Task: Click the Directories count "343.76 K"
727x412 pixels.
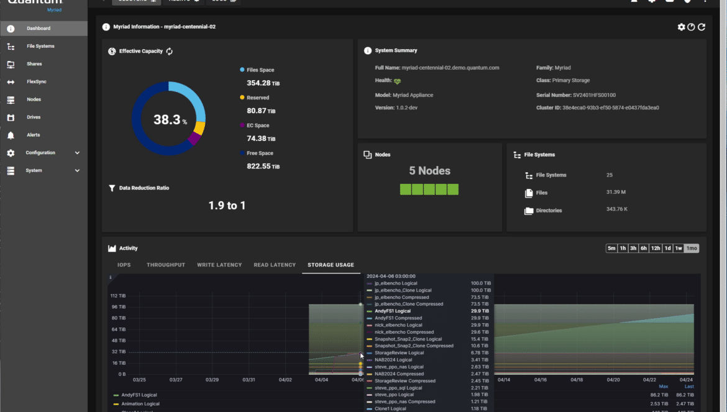Action: click(617, 209)
